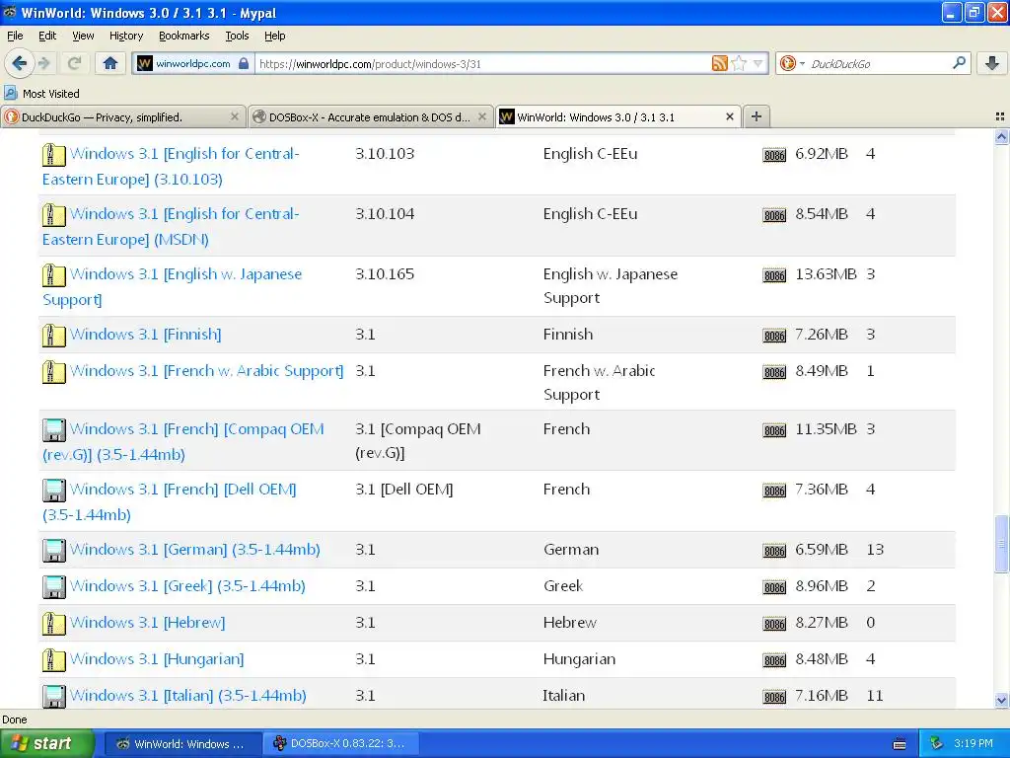
Task: Switch to DOSBox-X taskbar button
Action: pos(341,744)
